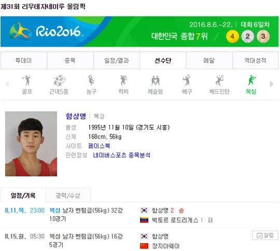Open 네이버스포츠 종목분석 link
This screenshot has width=280, height=251.
[x=122, y=155]
